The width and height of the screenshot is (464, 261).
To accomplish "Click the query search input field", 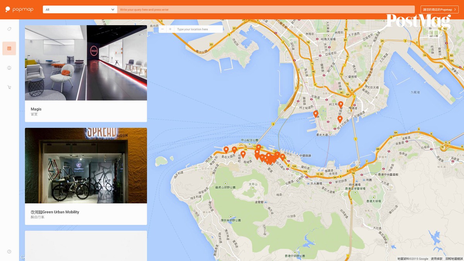I will click(x=267, y=9).
